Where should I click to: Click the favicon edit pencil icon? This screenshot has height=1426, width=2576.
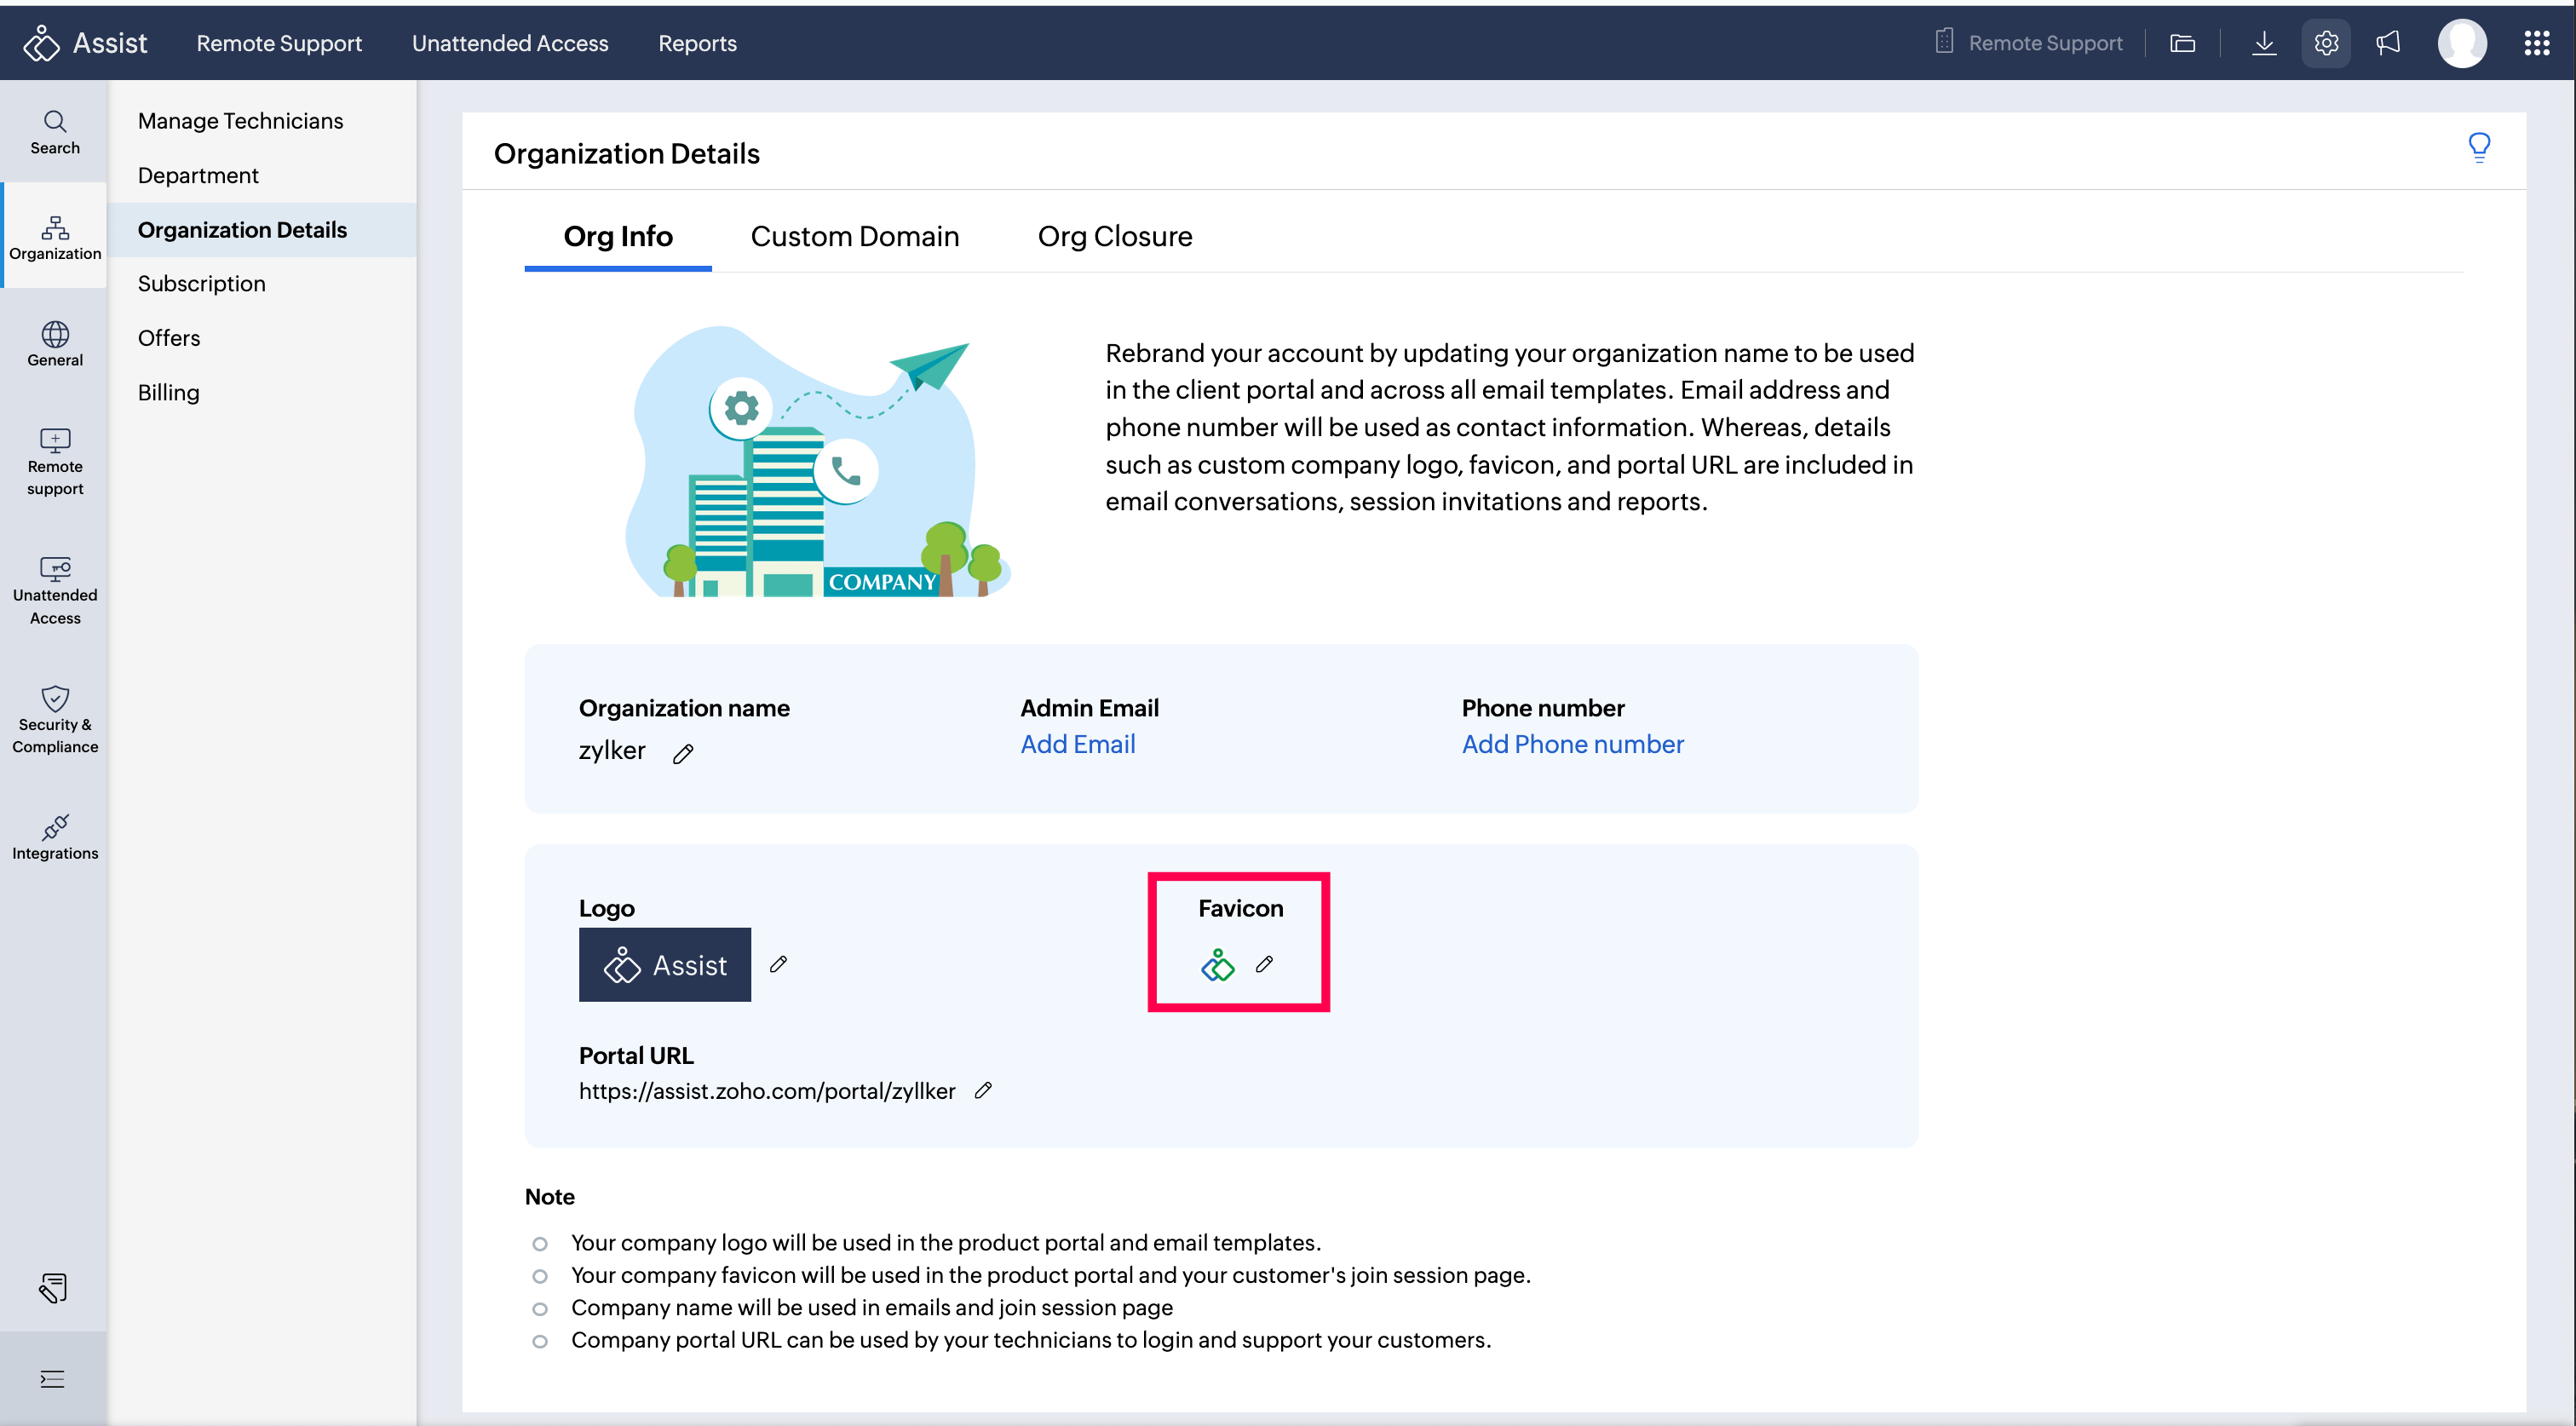[x=1264, y=964]
